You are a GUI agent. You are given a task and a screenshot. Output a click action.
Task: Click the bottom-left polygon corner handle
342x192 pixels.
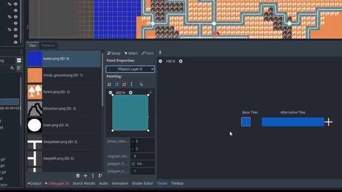pos(113,130)
